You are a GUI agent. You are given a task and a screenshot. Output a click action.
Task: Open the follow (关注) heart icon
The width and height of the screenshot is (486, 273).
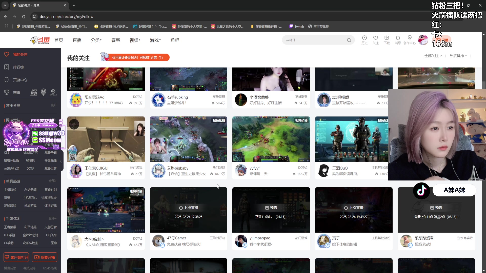click(376, 40)
